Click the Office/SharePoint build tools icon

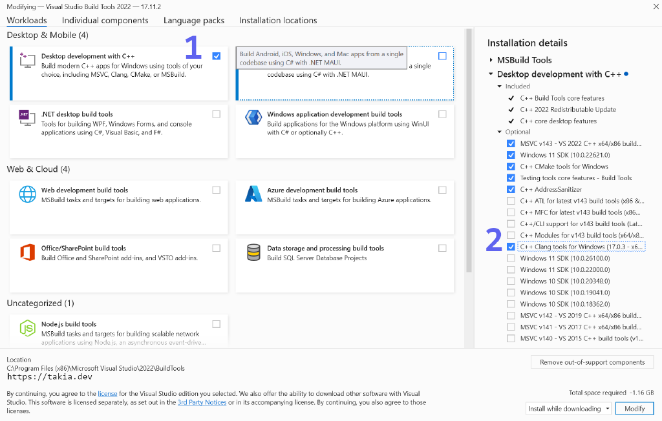[x=27, y=252]
